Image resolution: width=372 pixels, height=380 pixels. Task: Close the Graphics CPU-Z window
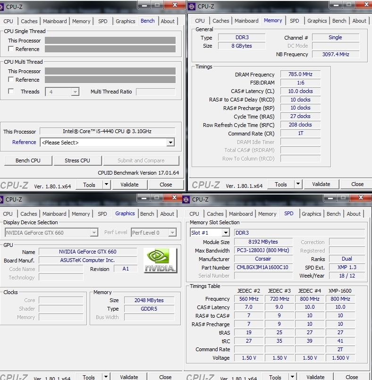(x=174, y=197)
